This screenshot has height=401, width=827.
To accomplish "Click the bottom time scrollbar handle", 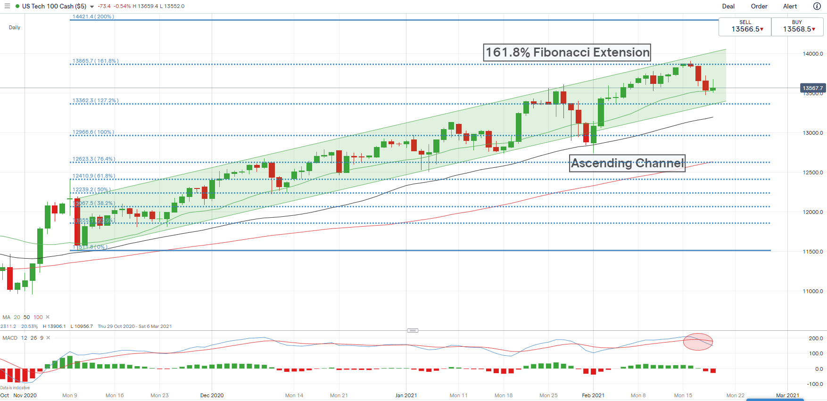I will coord(775,400).
